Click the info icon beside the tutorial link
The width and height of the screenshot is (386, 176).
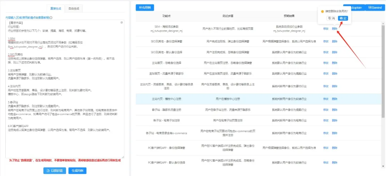[x=51, y=18]
